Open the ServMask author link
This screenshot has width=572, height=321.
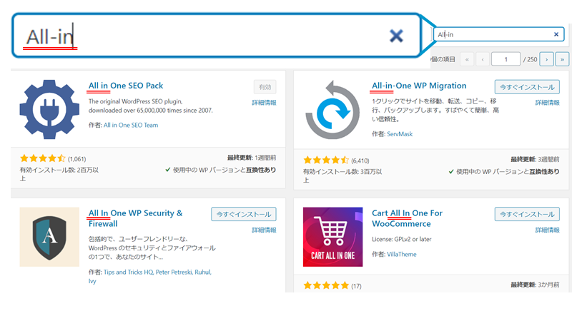point(400,134)
